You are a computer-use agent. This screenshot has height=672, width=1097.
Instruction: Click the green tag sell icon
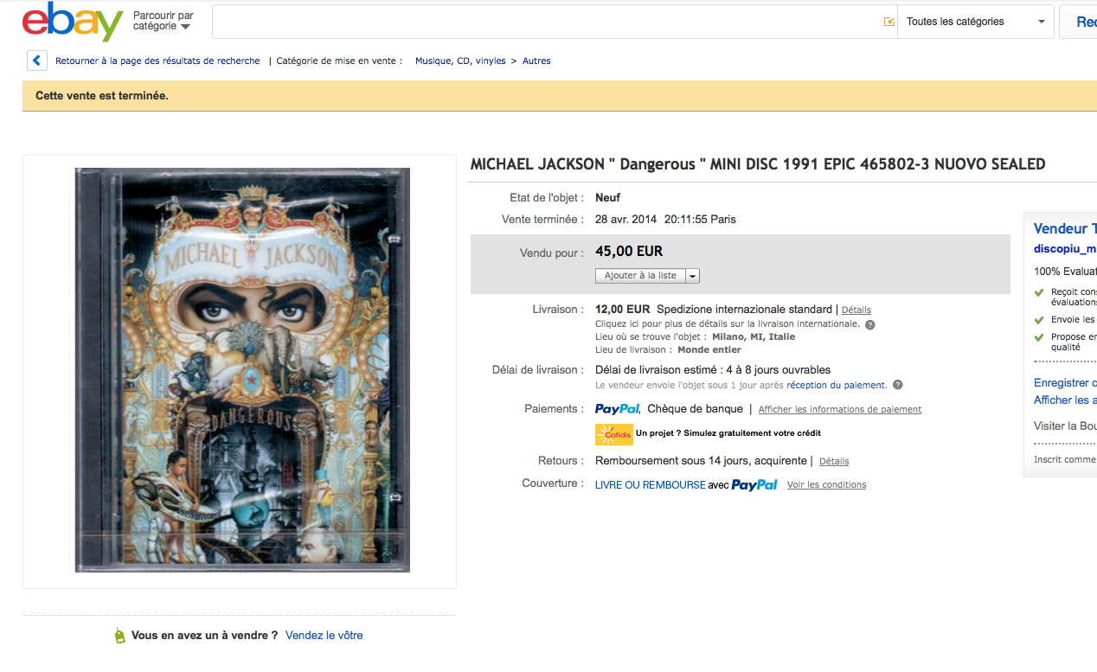pyautogui.click(x=119, y=636)
